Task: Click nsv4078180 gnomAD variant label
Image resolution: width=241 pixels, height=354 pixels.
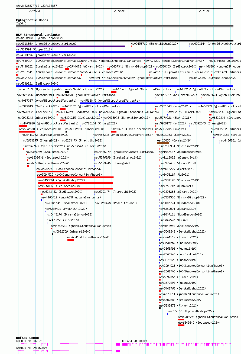Action: tap(111, 61)
